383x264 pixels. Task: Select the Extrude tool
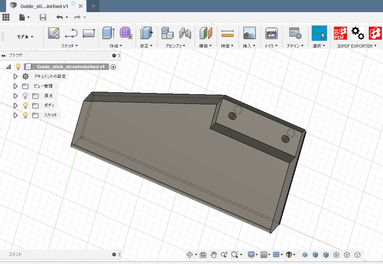pos(109,33)
